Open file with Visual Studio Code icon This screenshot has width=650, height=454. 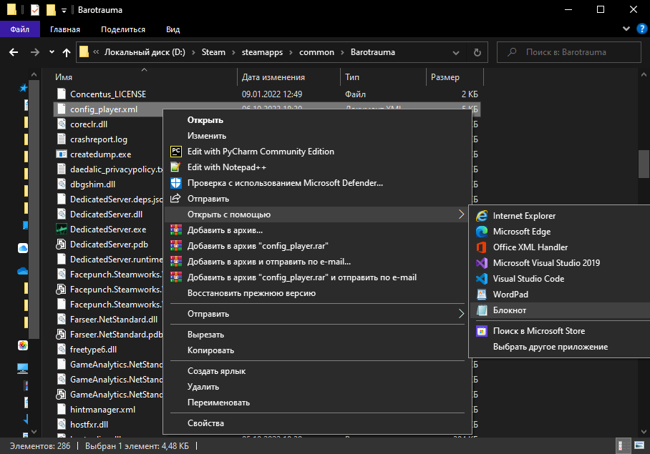point(482,279)
